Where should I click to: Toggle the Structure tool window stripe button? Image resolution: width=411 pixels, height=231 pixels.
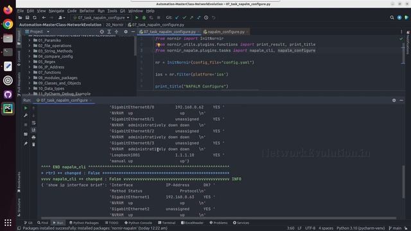tap(19, 207)
